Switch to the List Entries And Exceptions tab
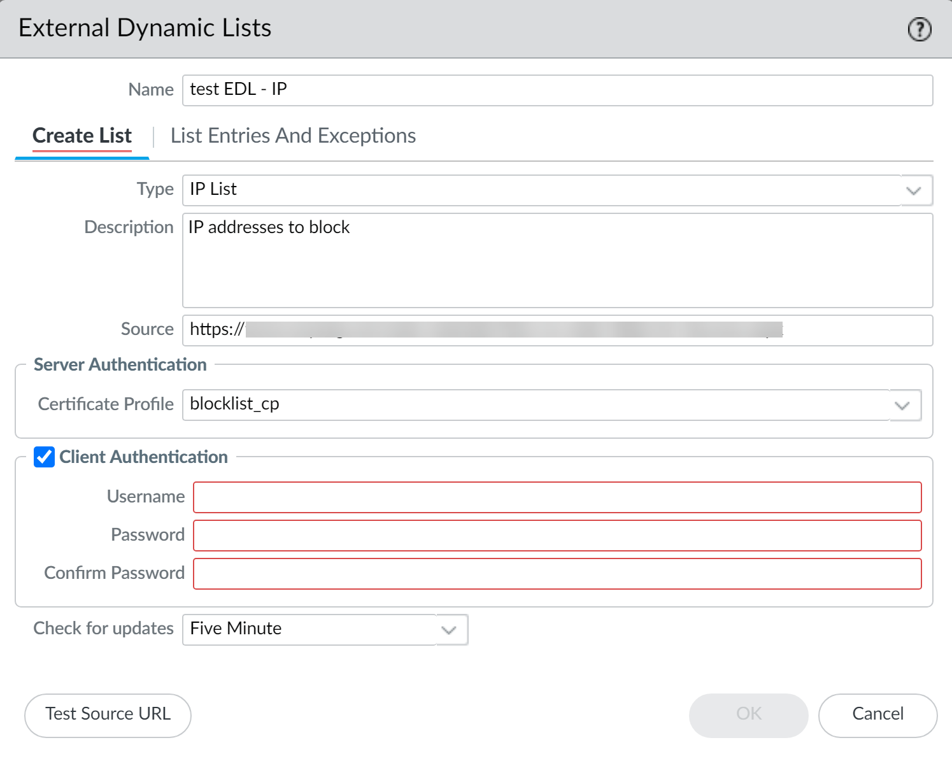Screen dimensions: 952x761 click(293, 136)
